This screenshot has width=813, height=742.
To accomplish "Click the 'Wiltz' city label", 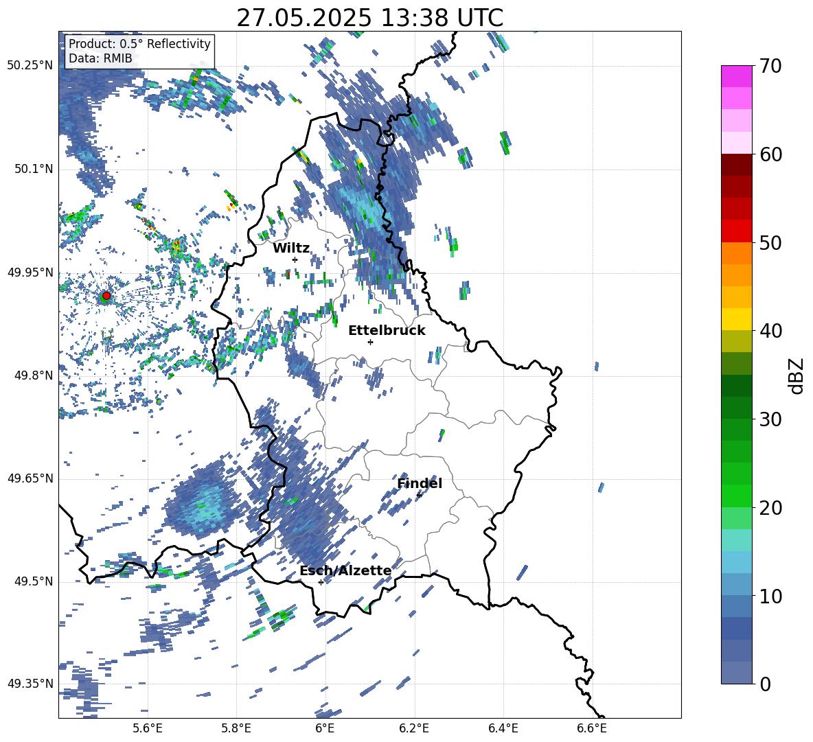I will (x=291, y=248).
